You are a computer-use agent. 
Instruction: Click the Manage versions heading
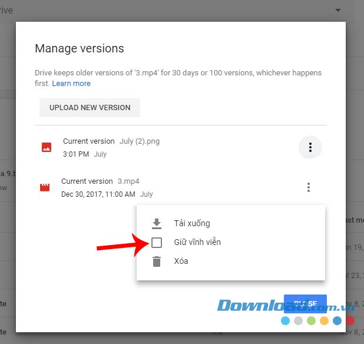click(80, 48)
